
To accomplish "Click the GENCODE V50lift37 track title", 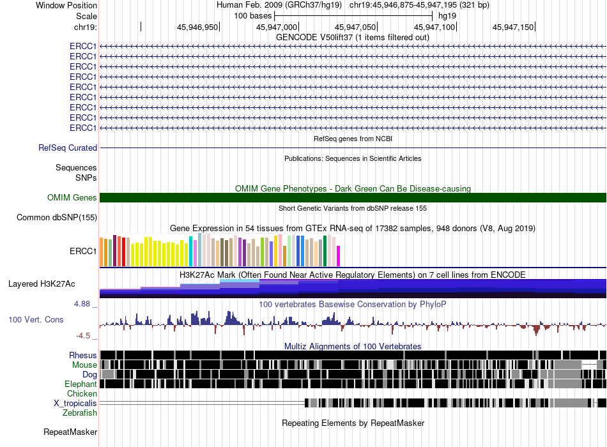I will tap(353, 38).
